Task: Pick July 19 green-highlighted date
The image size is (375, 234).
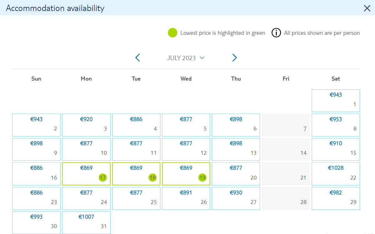Action: pyautogui.click(x=186, y=174)
